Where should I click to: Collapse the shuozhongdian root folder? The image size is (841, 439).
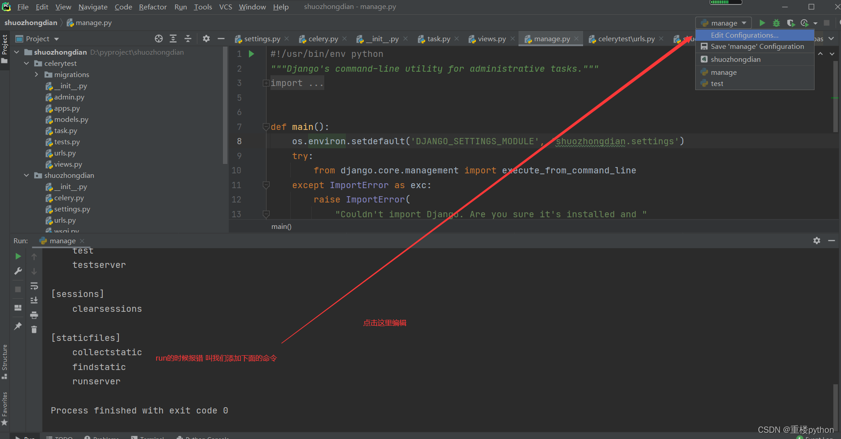(17, 52)
